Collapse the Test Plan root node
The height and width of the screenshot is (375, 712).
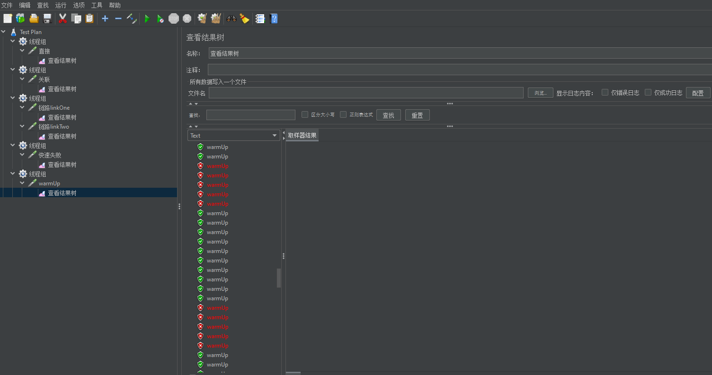tap(4, 32)
